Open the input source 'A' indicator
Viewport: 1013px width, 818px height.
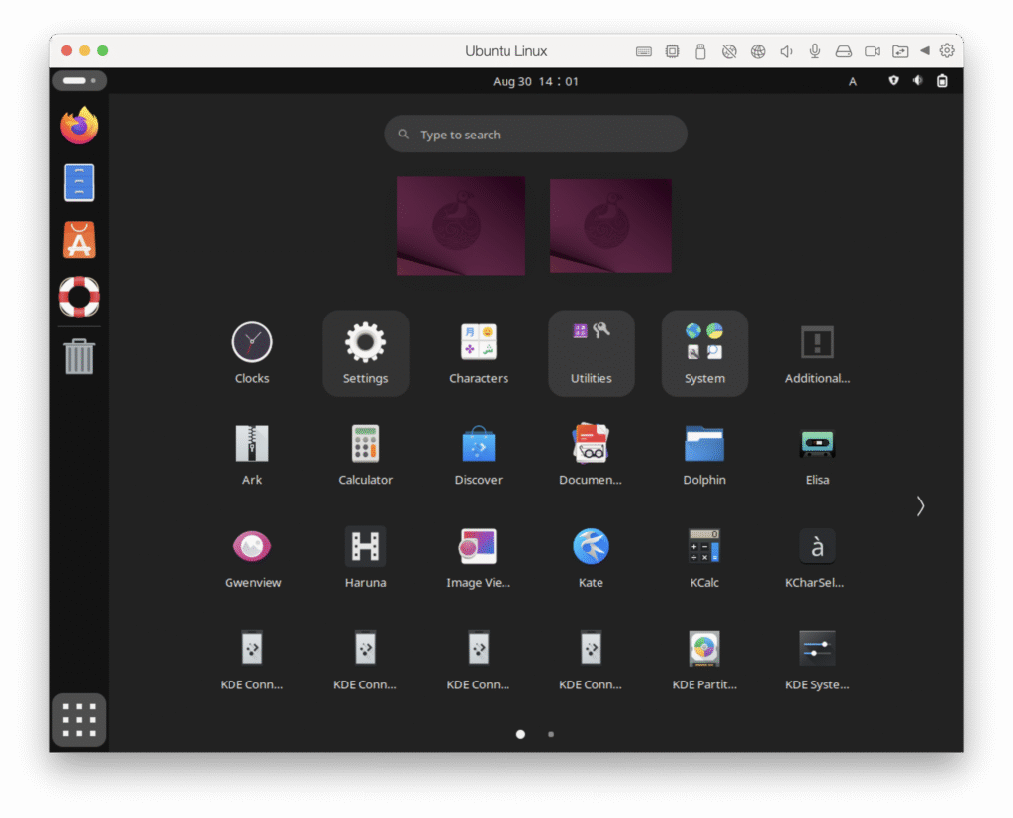[853, 81]
